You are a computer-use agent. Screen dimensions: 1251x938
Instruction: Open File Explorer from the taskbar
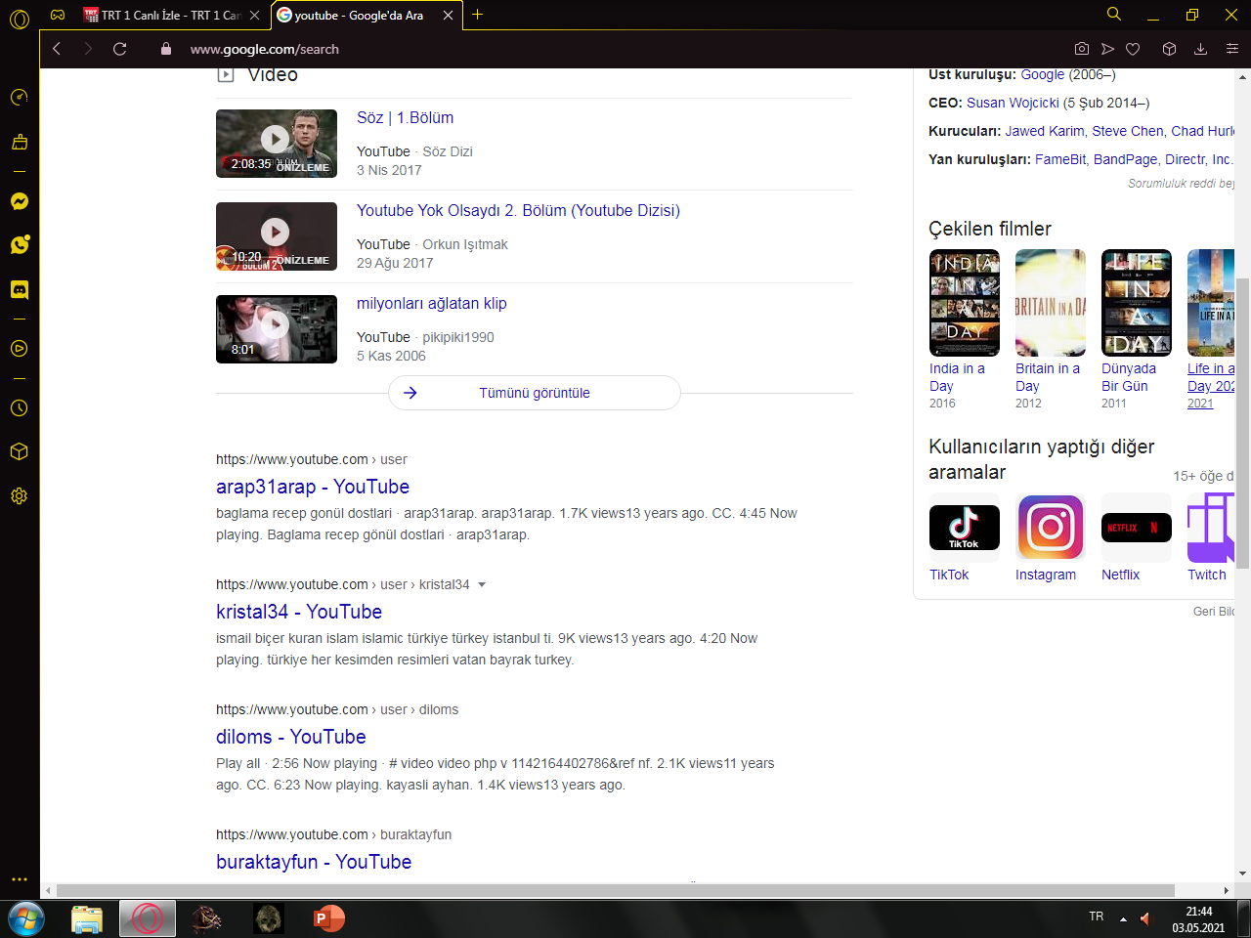coord(87,919)
